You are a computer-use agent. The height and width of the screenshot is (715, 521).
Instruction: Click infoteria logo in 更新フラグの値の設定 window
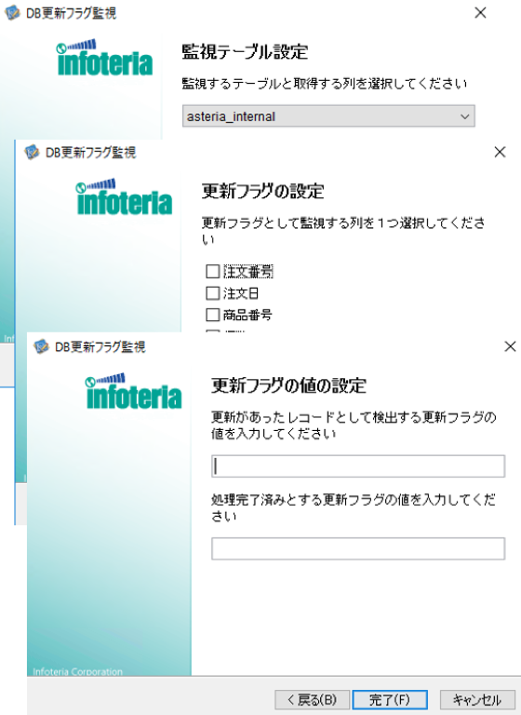(x=134, y=391)
